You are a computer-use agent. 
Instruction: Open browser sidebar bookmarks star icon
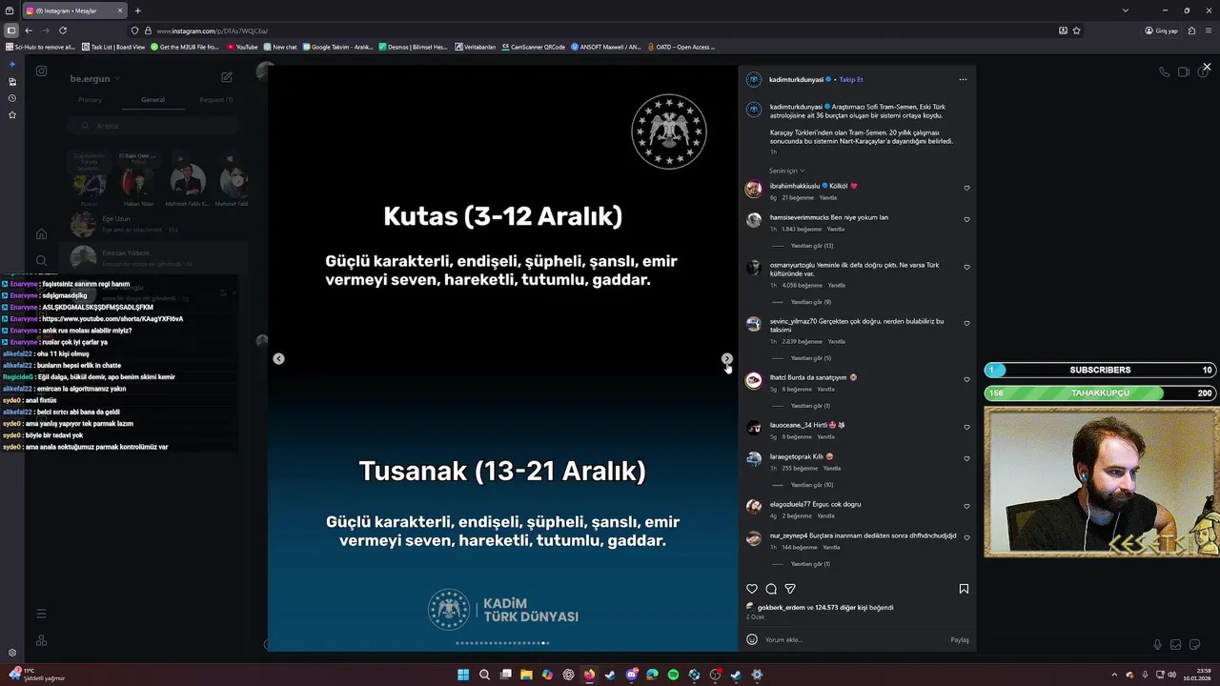[11, 115]
